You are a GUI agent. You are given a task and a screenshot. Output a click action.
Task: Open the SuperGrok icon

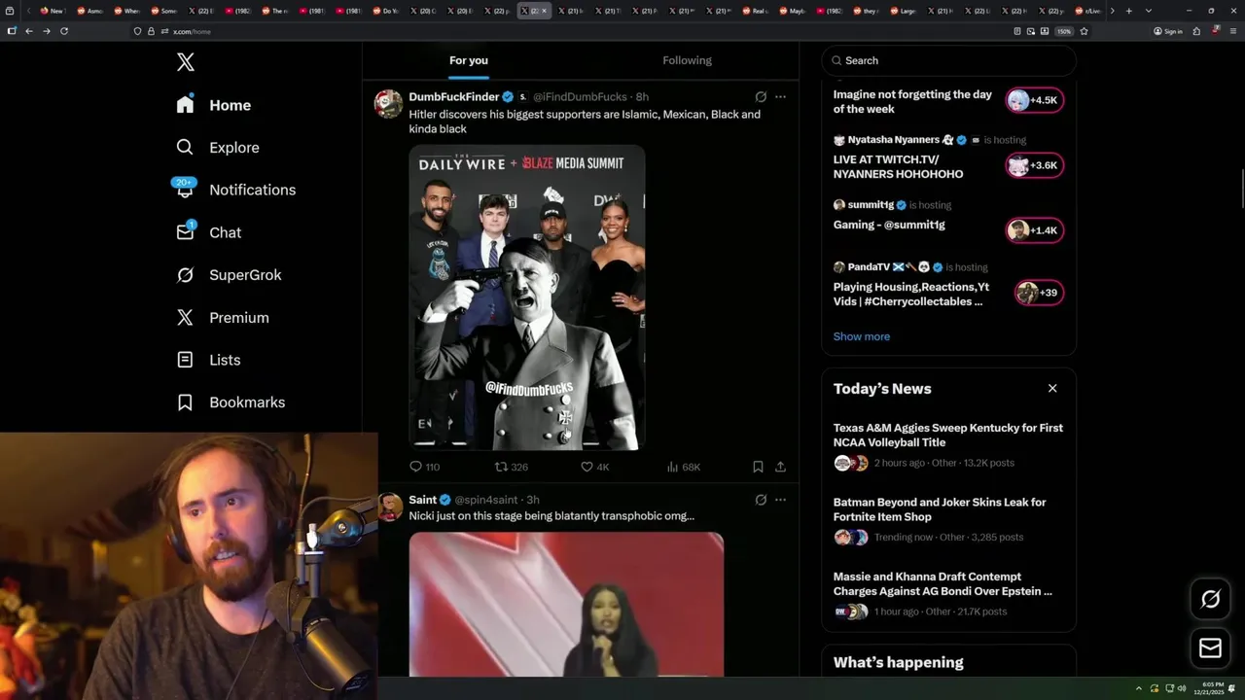pos(185,274)
